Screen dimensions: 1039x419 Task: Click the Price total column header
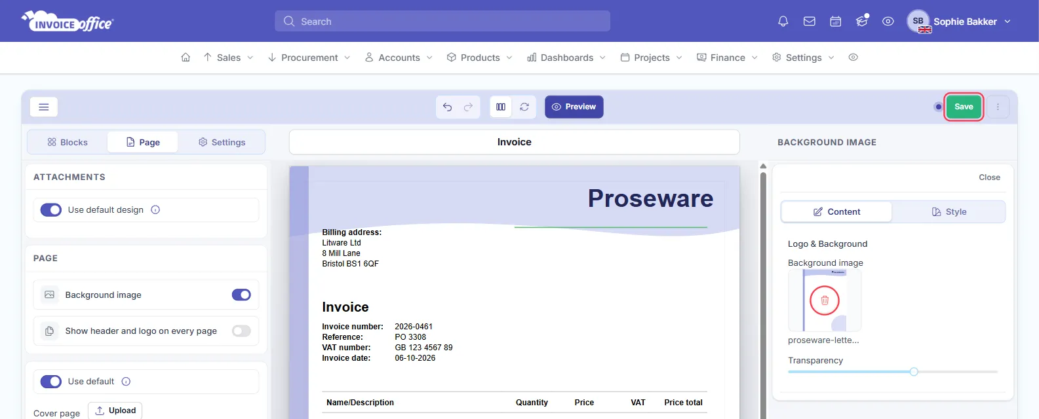pyautogui.click(x=683, y=403)
